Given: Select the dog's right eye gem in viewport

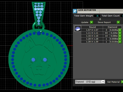Looking at the screenshot, I should [45, 60].
